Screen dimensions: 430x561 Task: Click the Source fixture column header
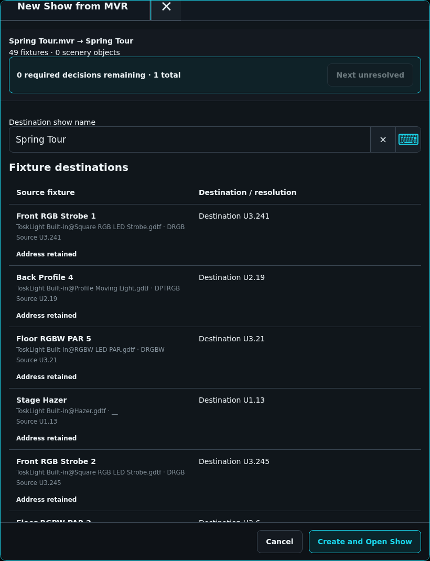coord(46,192)
